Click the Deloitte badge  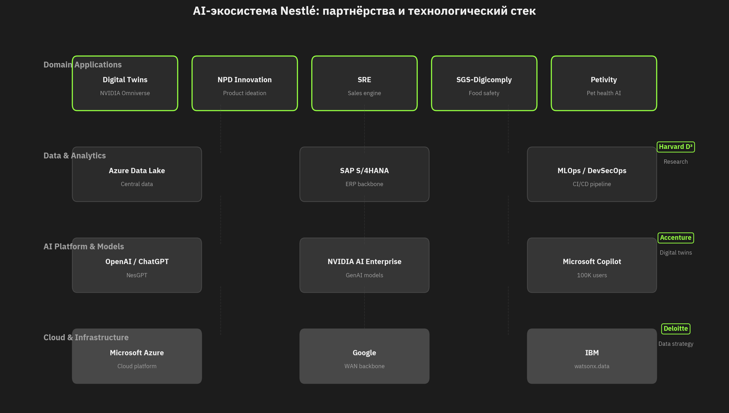click(x=676, y=329)
